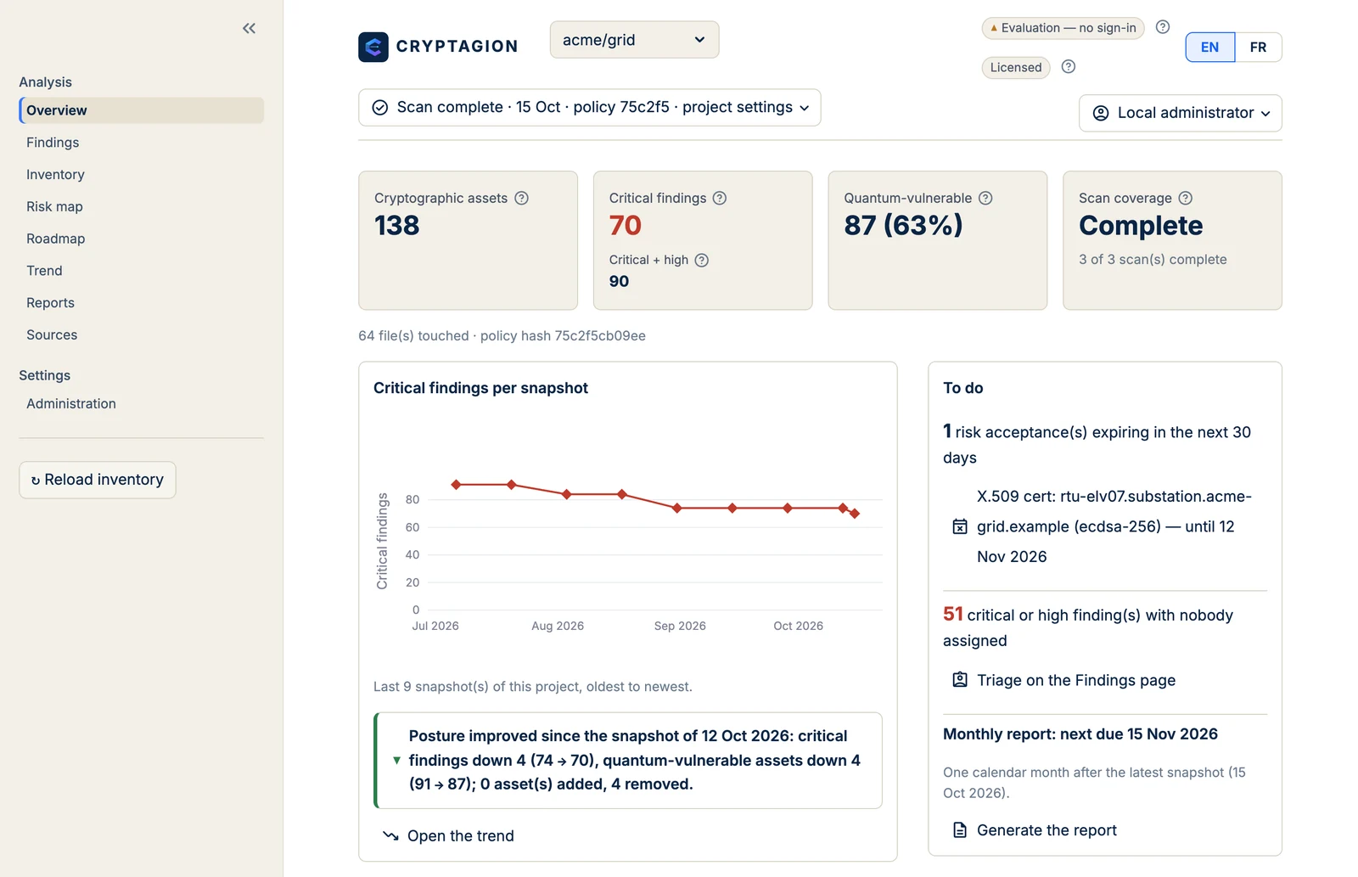The height and width of the screenshot is (877, 1358).
Task: Open the acme/grid project dropdown
Action: 634,40
